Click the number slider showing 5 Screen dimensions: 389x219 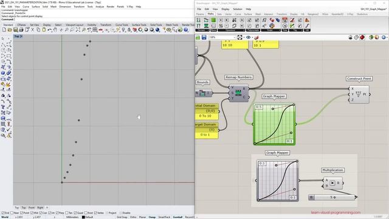332,197
